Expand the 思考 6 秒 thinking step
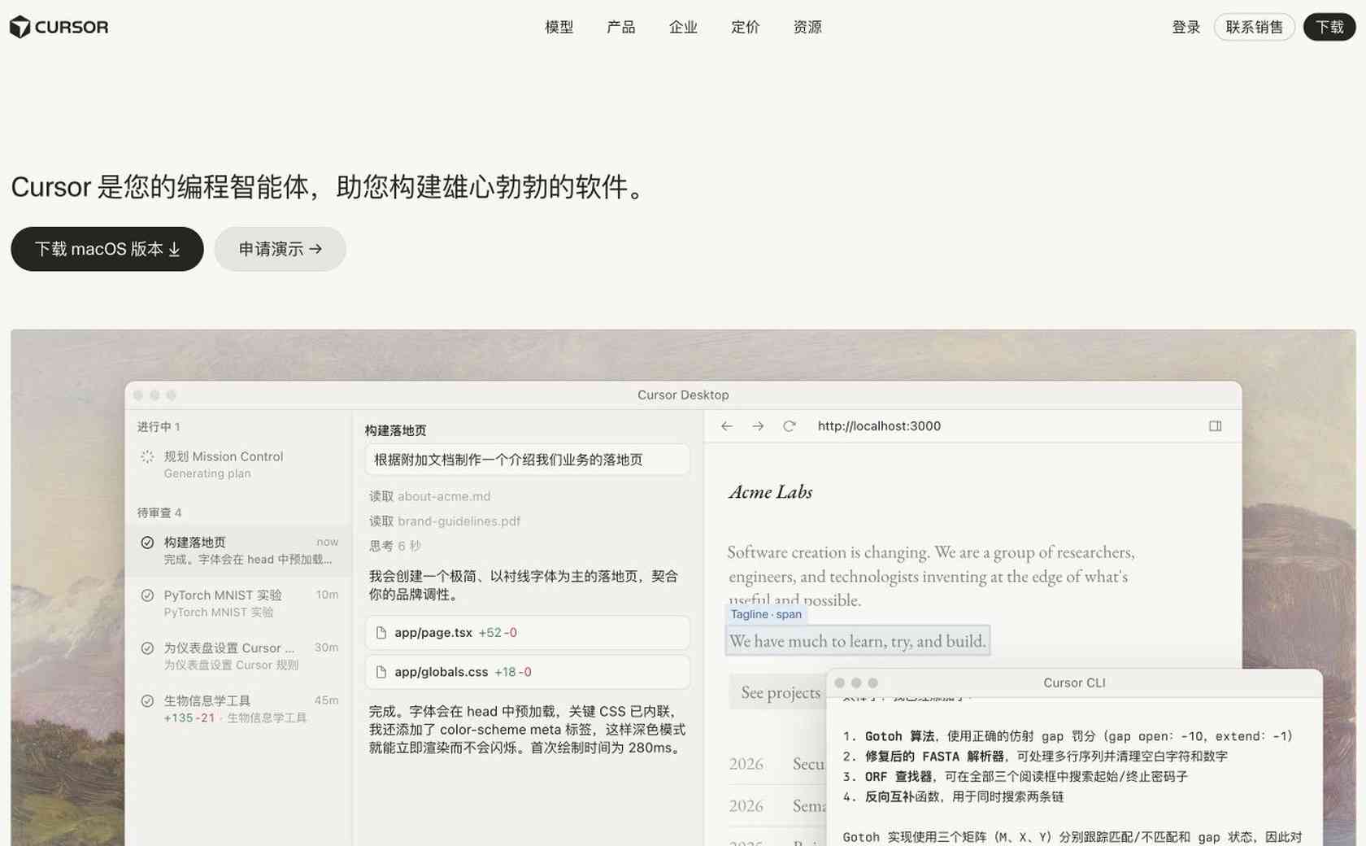The height and width of the screenshot is (846, 1366). pos(395,546)
